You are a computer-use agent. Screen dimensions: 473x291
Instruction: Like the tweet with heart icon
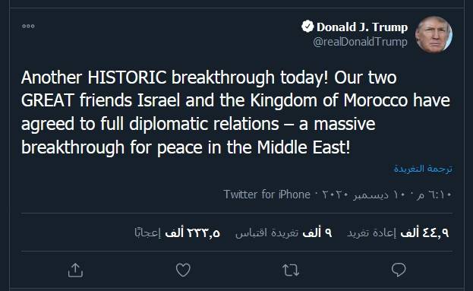(183, 270)
